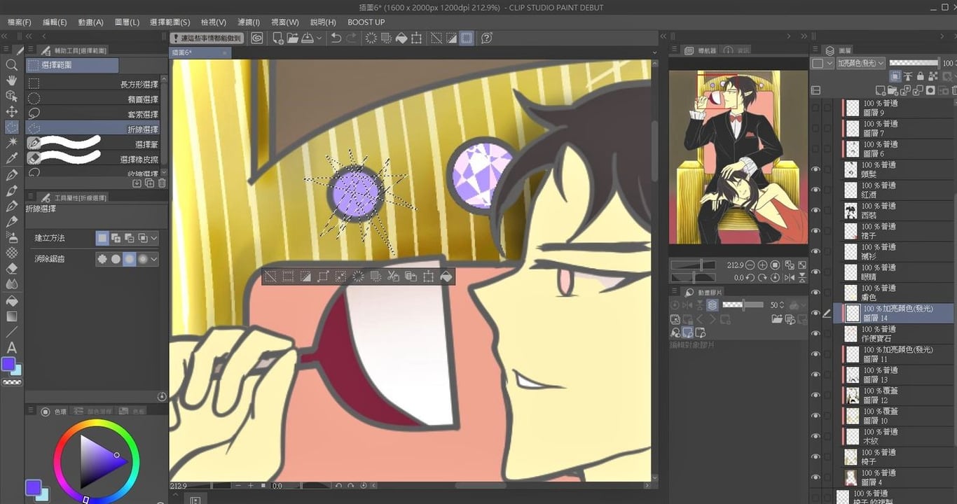Screen dimensions: 957x504
Task: Click Invert selection icon in command bar
Action: [451, 38]
